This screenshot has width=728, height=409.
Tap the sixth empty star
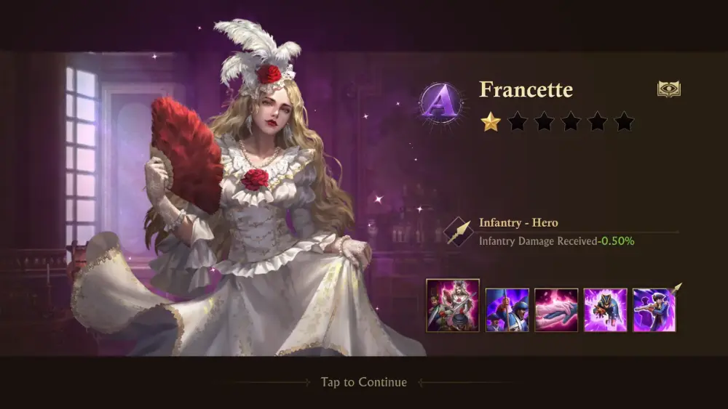tap(624, 122)
